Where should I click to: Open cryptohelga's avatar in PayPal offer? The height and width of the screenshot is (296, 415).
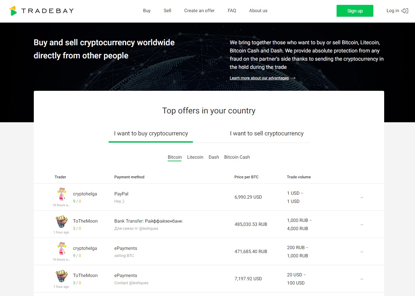click(62, 194)
